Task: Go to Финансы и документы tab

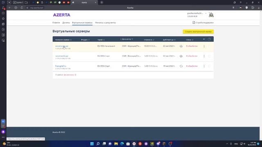Action: coord(106,23)
